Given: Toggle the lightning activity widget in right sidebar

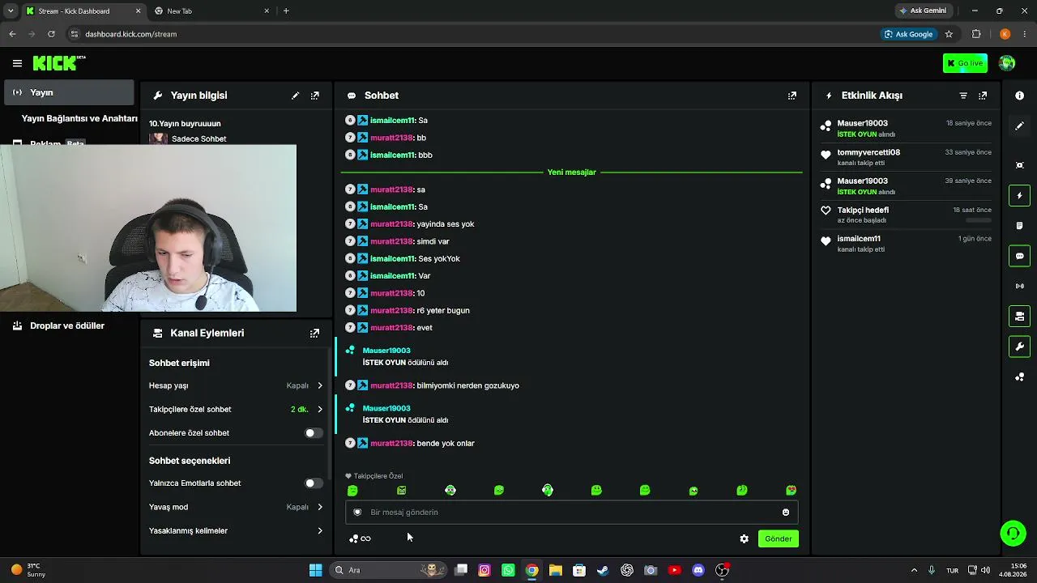Looking at the screenshot, I should click(x=1019, y=195).
